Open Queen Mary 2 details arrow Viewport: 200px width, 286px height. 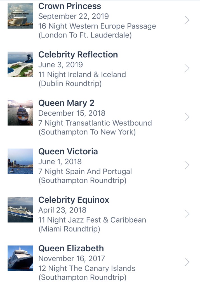point(187,117)
